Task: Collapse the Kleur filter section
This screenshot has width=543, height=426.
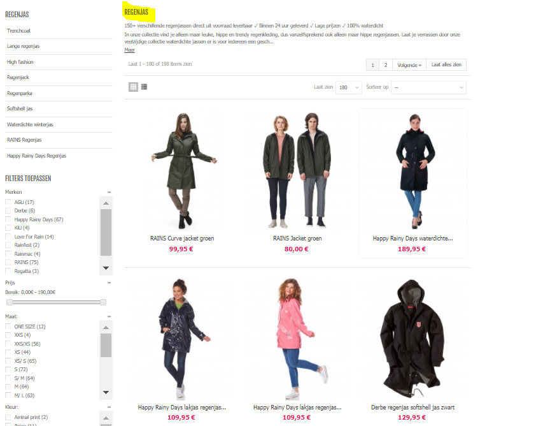Action: 109,407
